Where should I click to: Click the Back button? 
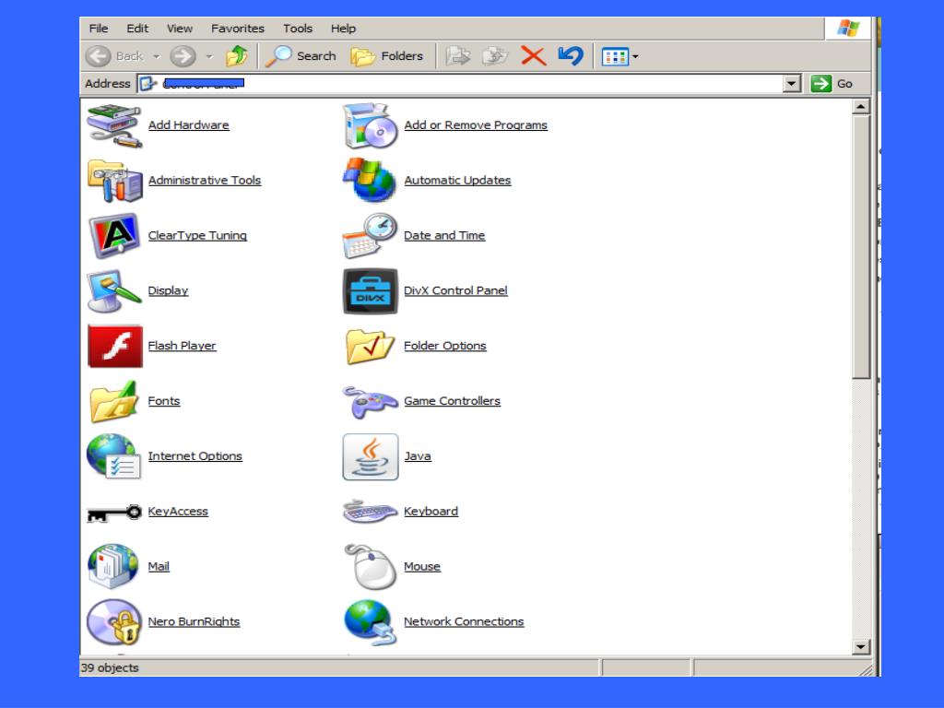[x=115, y=56]
